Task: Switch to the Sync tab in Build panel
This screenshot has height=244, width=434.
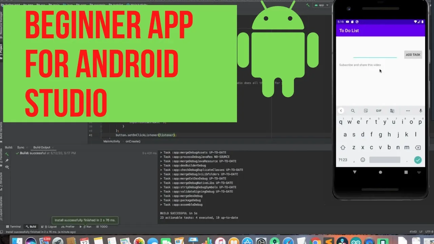Action: click(x=21, y=147)
